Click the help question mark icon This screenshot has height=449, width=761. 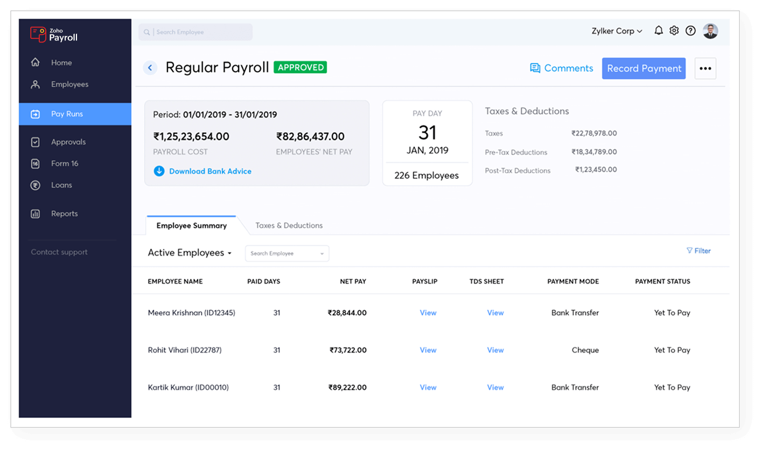click(690, 31)
